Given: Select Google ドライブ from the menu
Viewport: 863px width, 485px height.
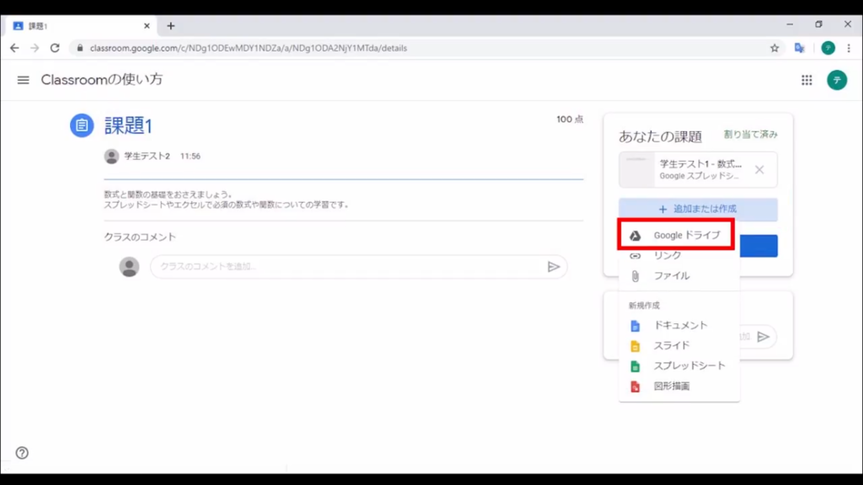Looking at the screenshot, I should pyautogui.click(x=676, y=236).
